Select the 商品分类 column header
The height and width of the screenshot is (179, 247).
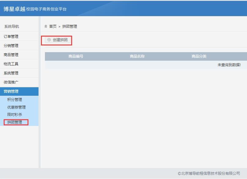click(x=199, y=56)
